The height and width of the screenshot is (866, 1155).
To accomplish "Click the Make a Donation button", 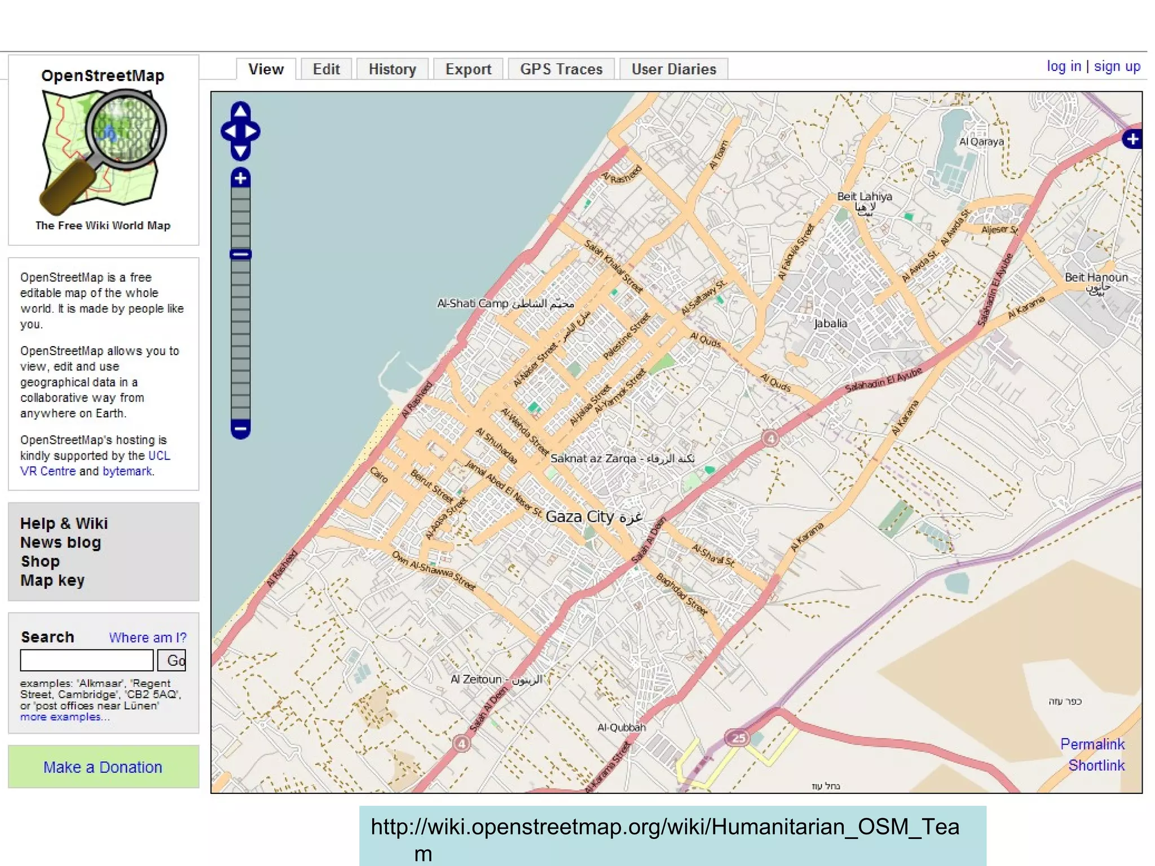I will pyautogui.click(x=103, y=767).
